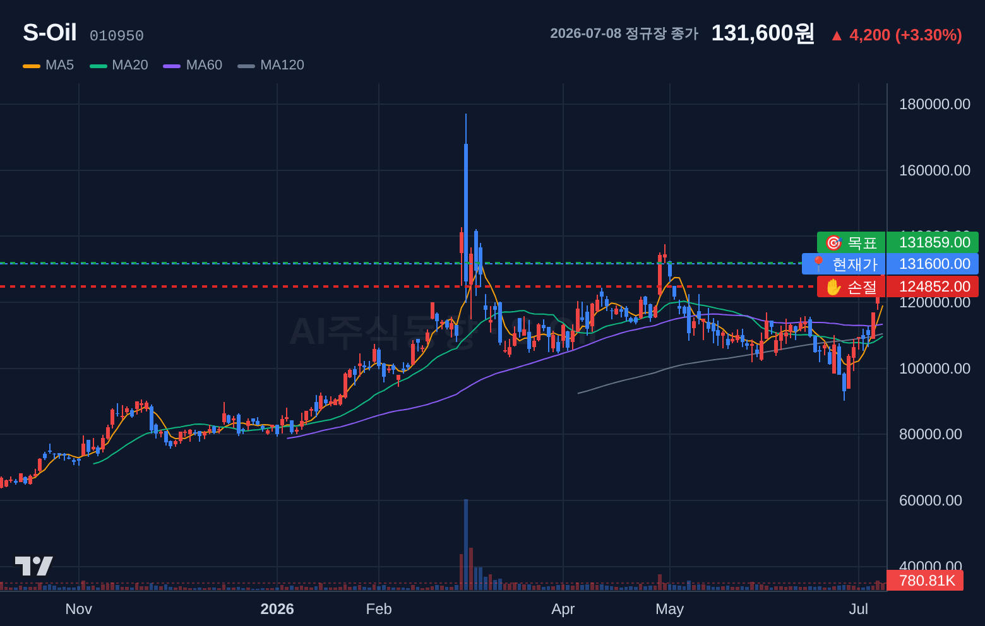Click the MA120 gray legend swatch
This screenshot has height=626, width=985.
point(246,66)
